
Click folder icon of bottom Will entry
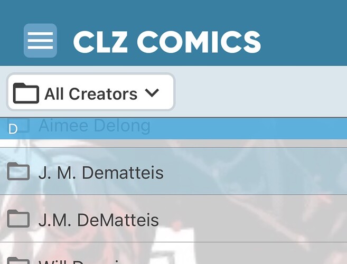click(18, 260)
